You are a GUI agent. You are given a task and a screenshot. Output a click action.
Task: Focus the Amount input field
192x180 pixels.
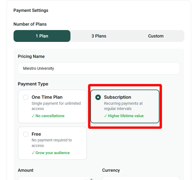(57, 178)
